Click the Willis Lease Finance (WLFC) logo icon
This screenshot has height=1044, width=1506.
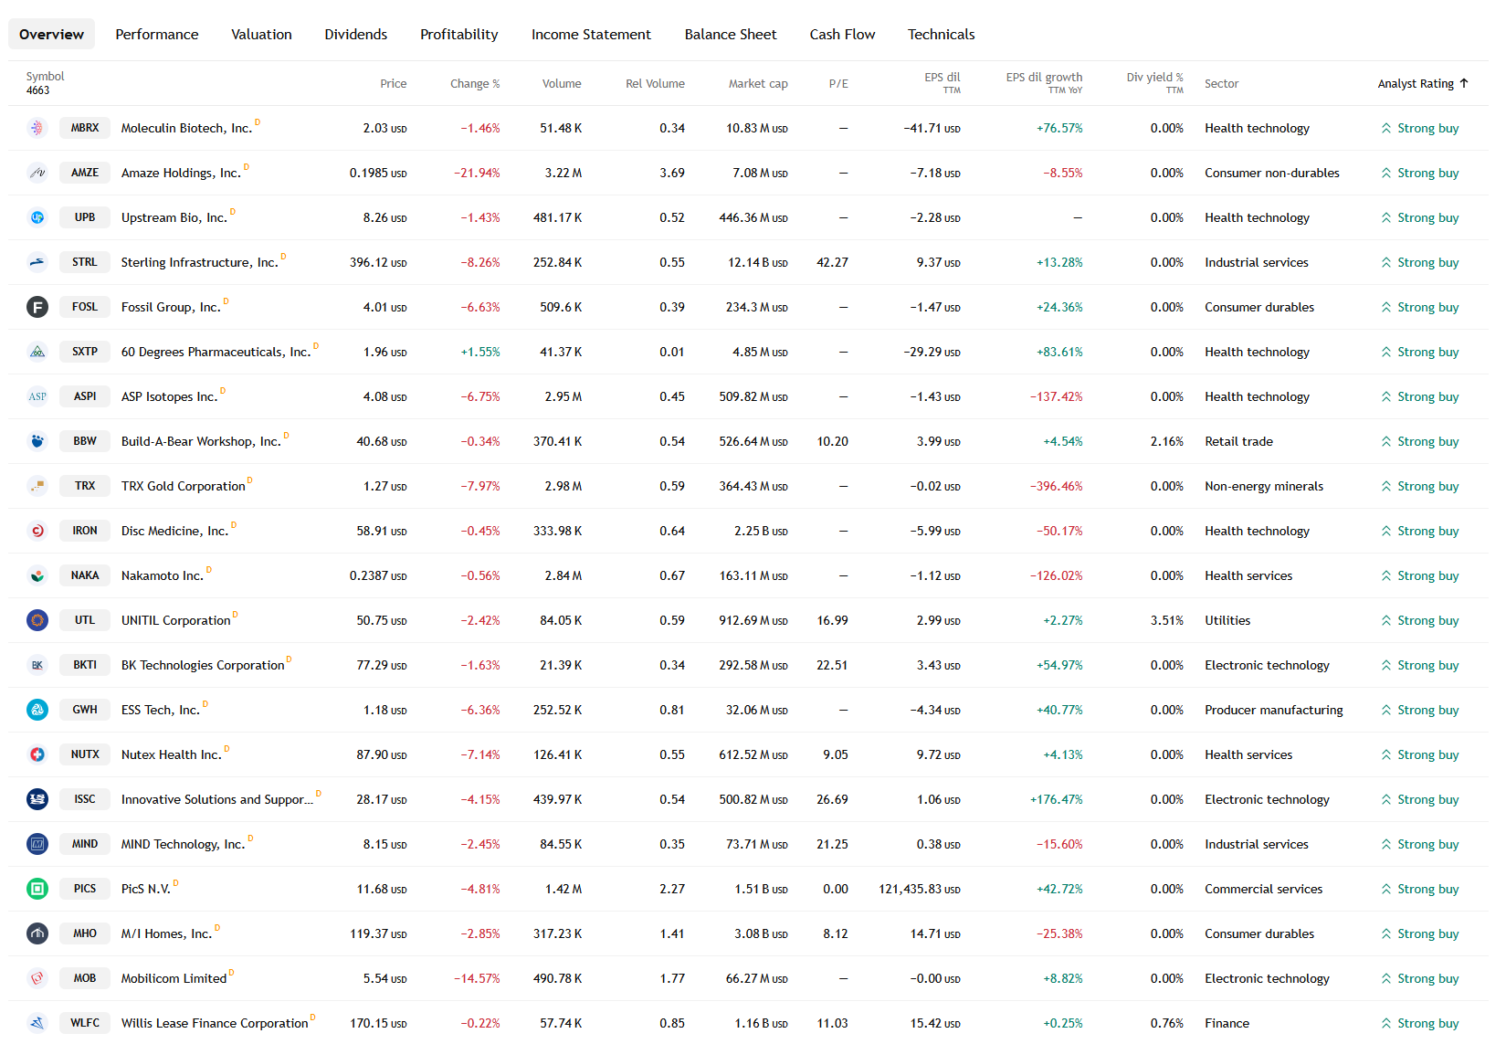tap(37, 1023)
